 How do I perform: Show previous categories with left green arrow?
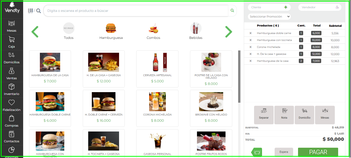click(35, 32)
